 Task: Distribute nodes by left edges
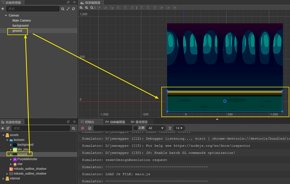click(161, 8)
